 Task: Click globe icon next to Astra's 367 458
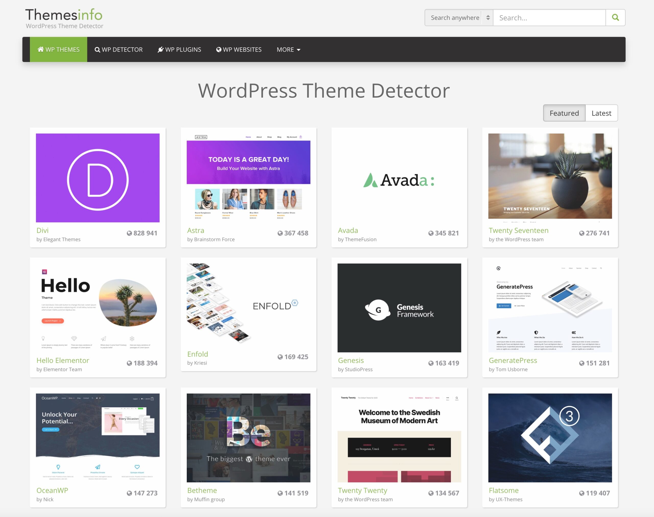point(280,233)
